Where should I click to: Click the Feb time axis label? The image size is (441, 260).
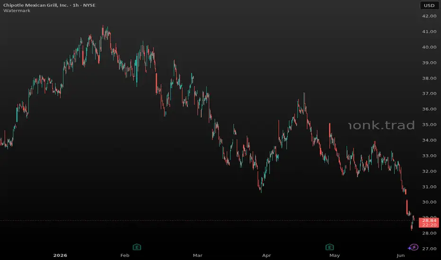tap(125, 255)
